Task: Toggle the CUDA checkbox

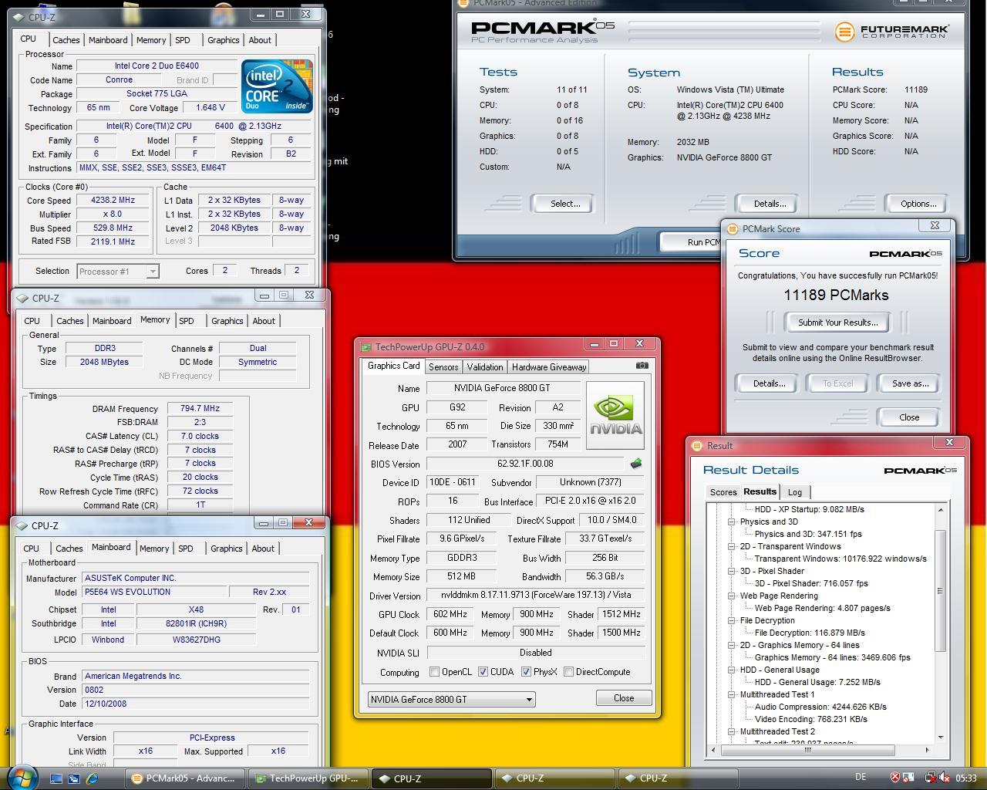Action: [483, 672]
